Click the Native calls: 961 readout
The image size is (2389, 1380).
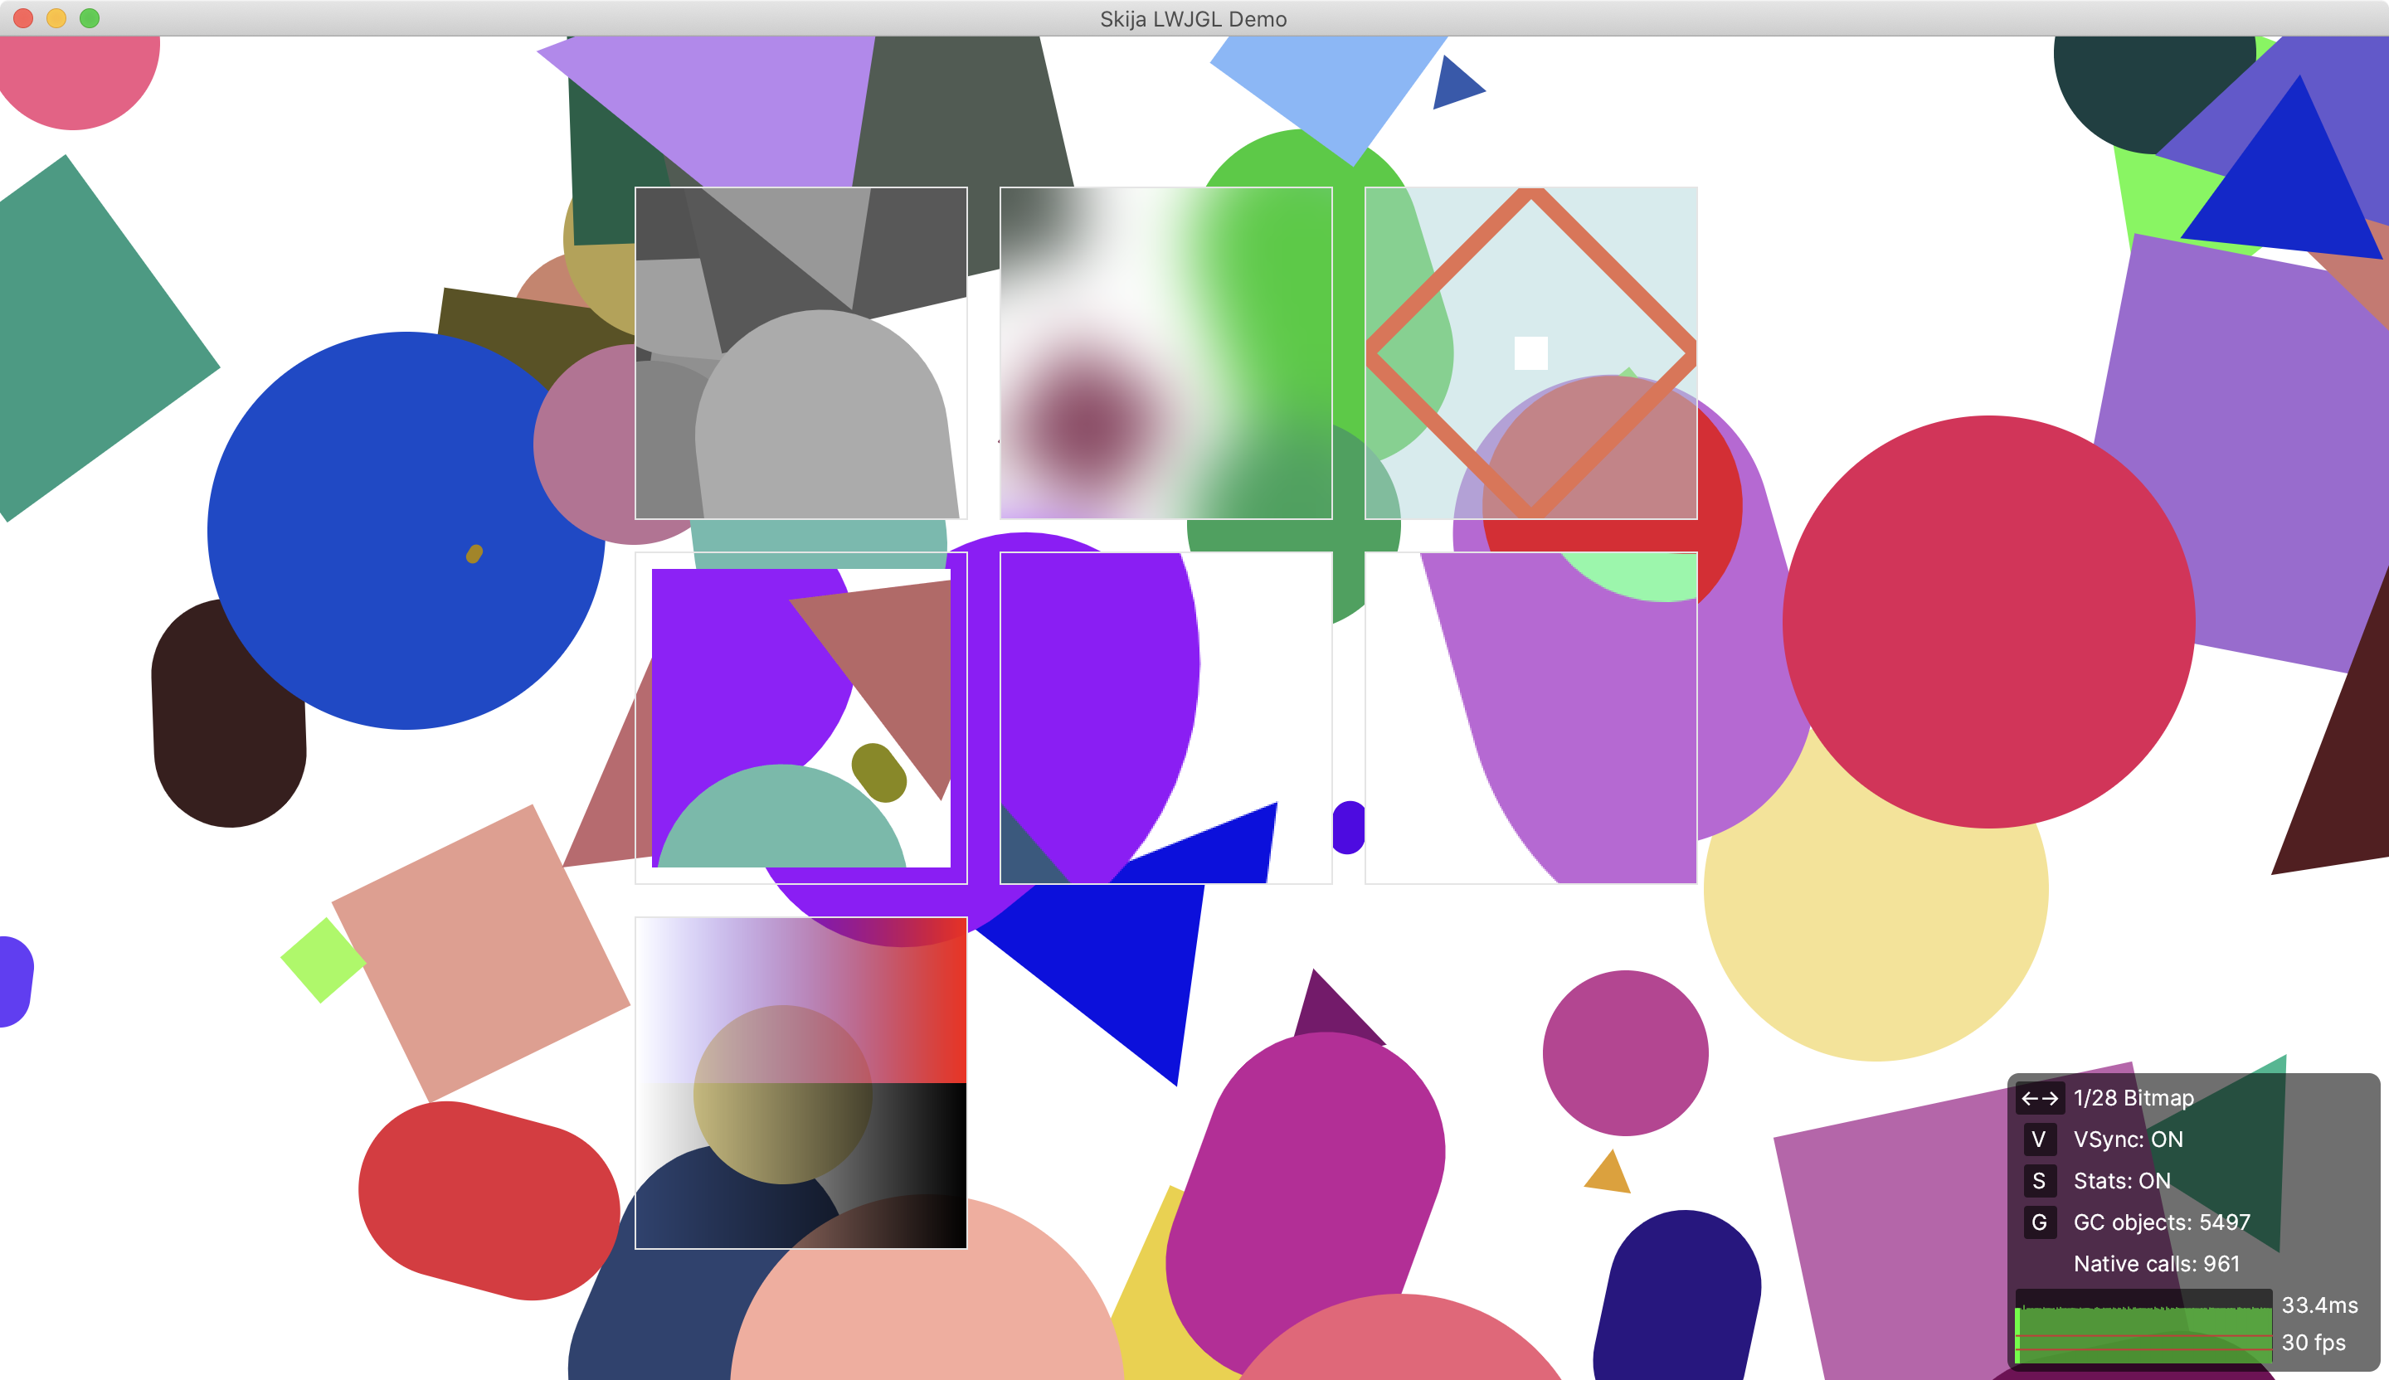[2156, 1263]
